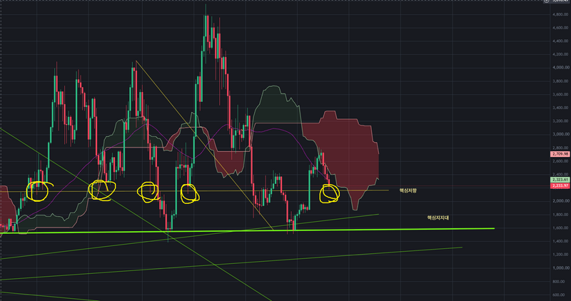Click the 2,800.00 price axis label
This screenshot has height=301, width=571.
[561, 148]
